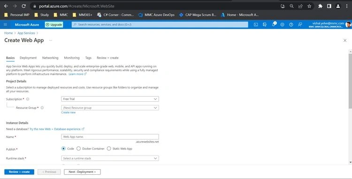352x179 pixels.
Task: Open the MMC Azure DevOps bookmark
Action: (156, 15)
